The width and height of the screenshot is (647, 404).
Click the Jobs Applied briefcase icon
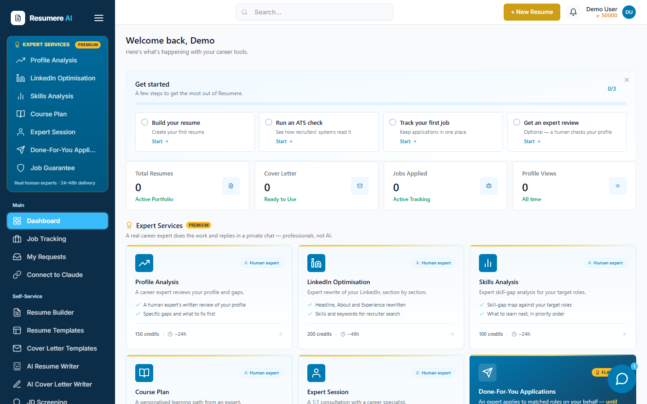[x=489, y=186]
